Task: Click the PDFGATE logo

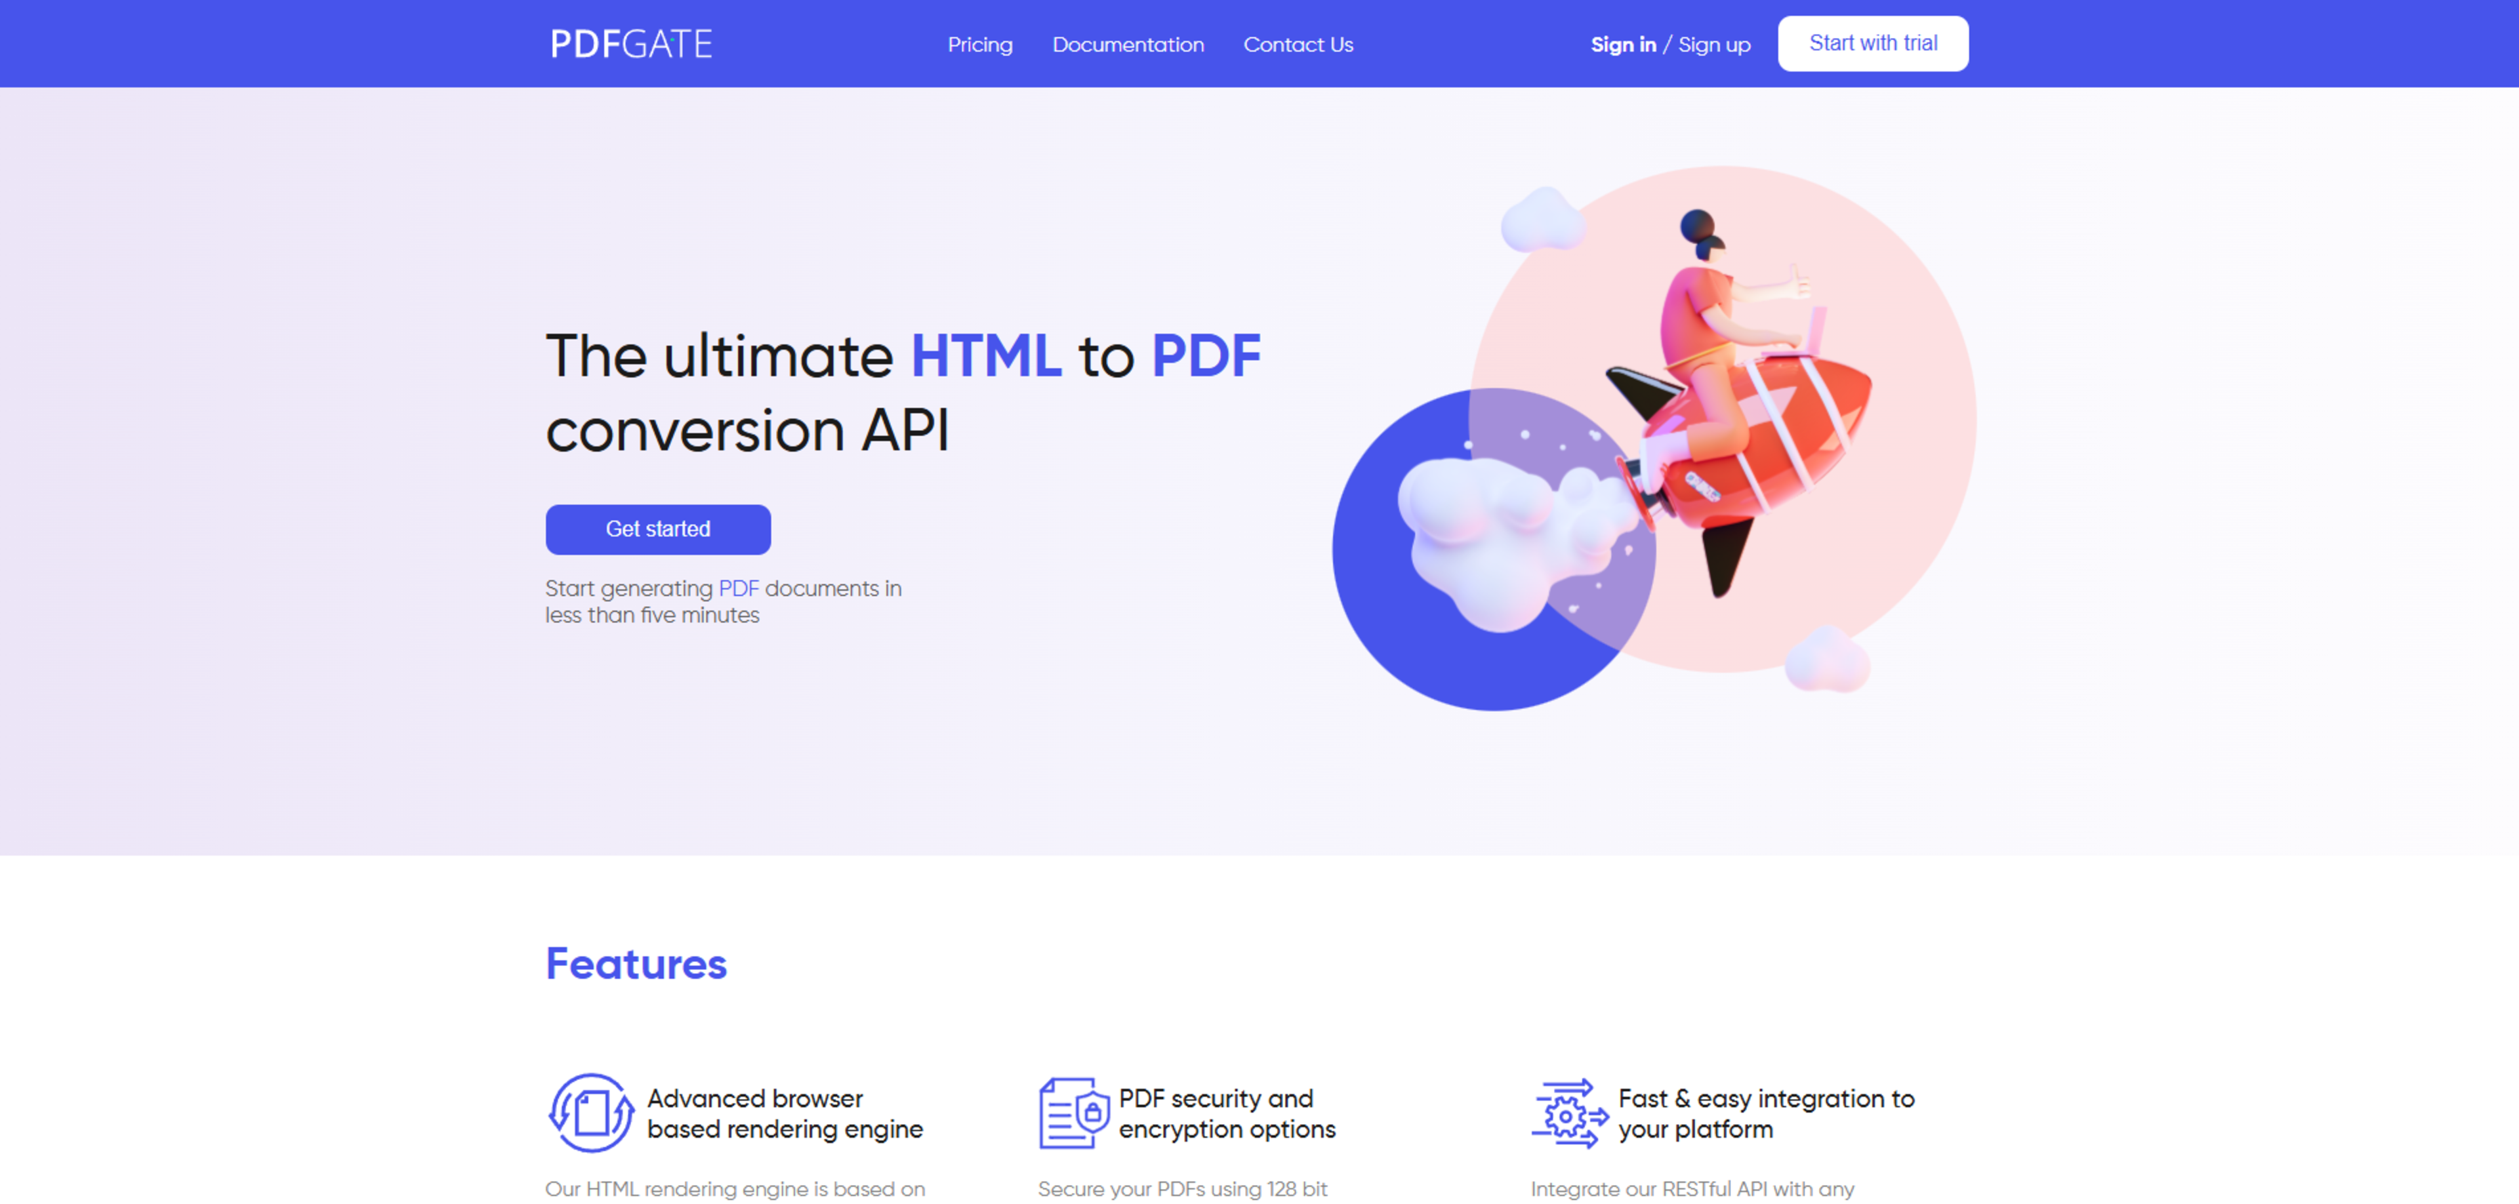Action: click(630, 44)
